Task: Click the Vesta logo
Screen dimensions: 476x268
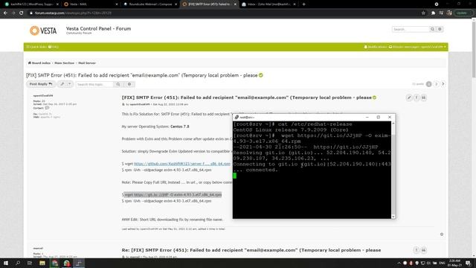Action: 43,31
